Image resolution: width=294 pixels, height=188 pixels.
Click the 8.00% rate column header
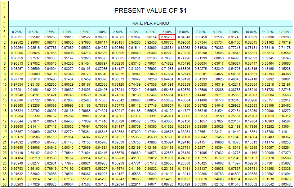217,32
